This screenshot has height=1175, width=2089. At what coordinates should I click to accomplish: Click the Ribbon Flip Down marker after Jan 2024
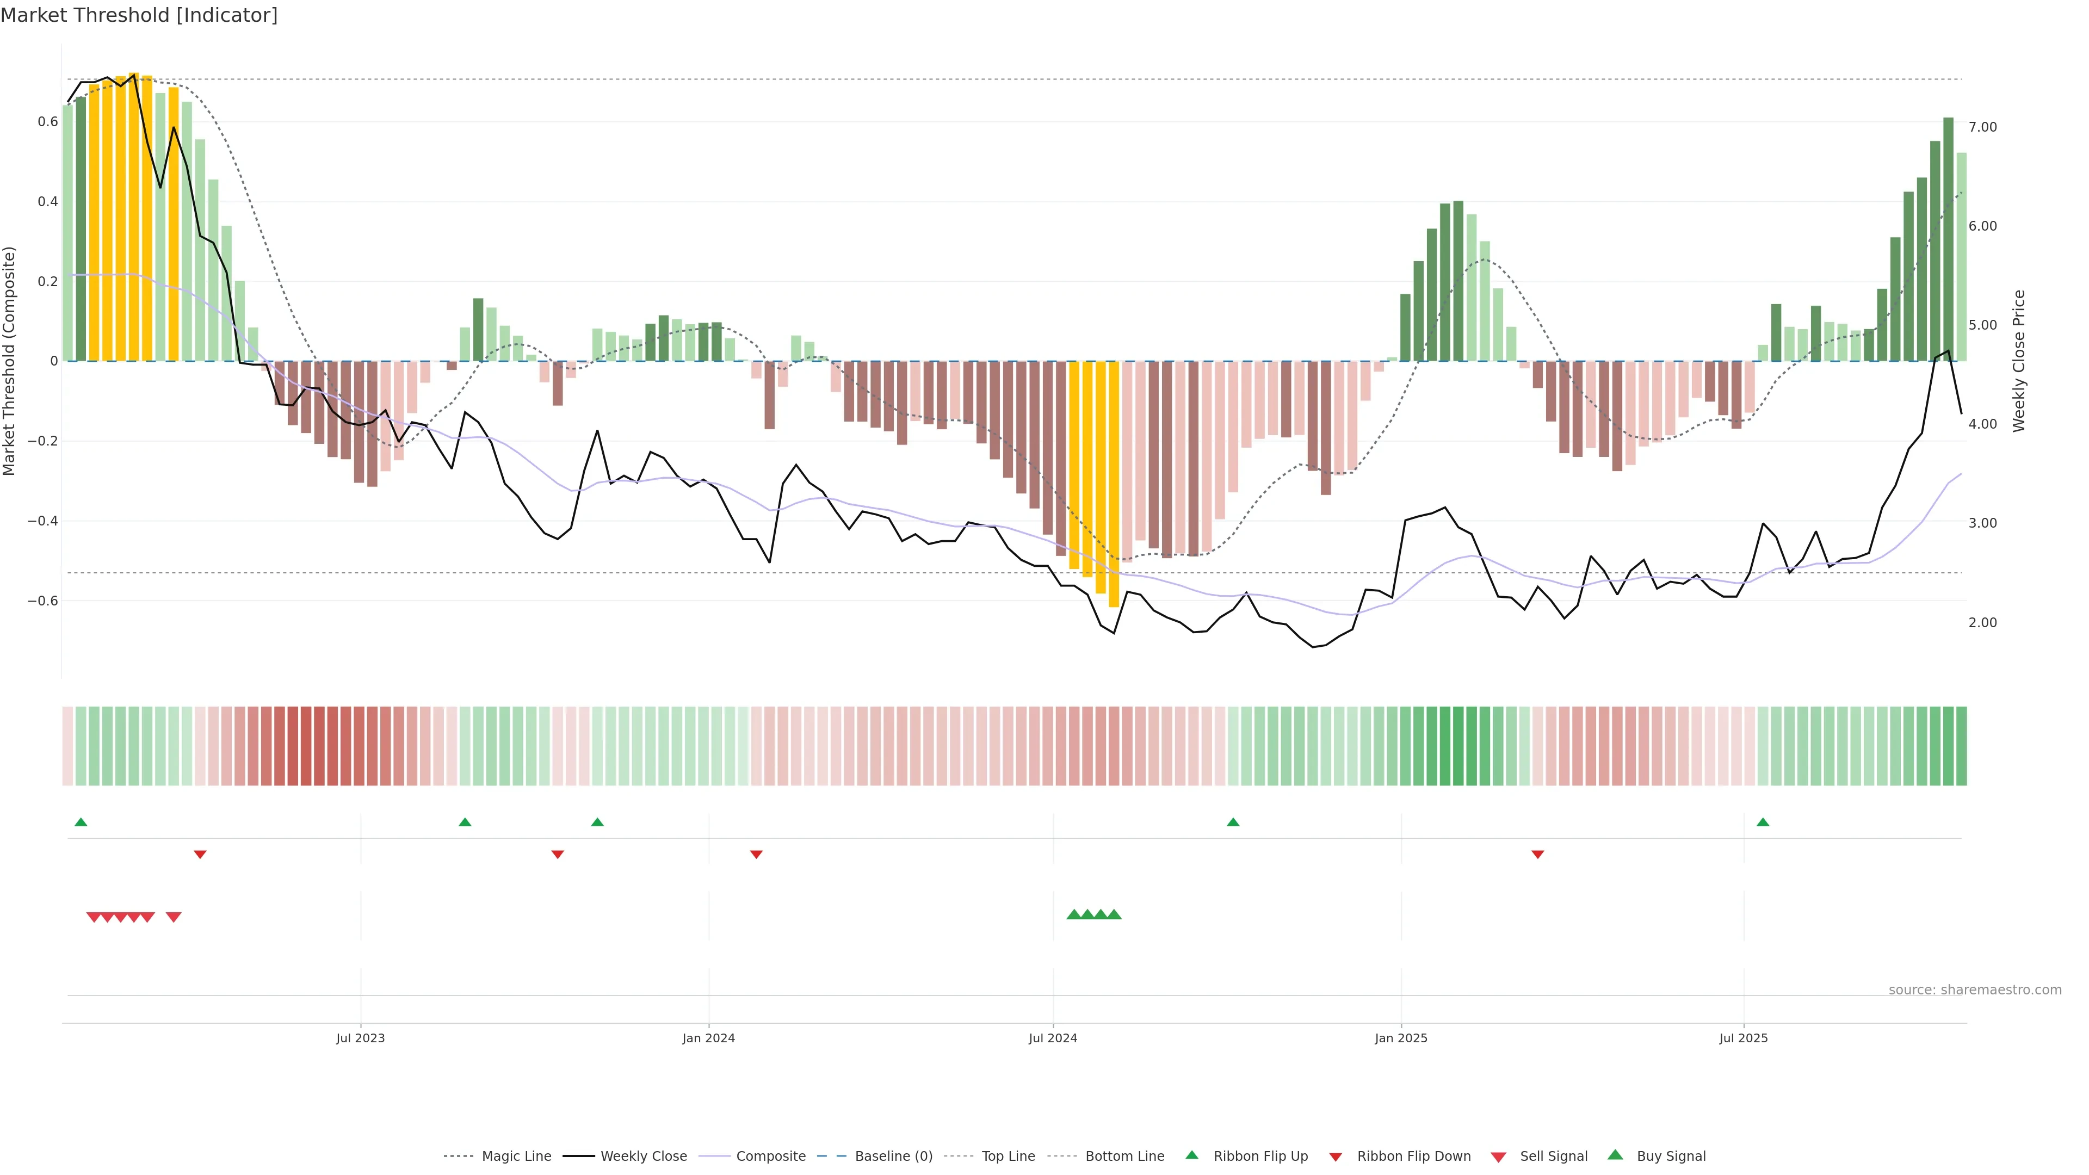point(756,854)
